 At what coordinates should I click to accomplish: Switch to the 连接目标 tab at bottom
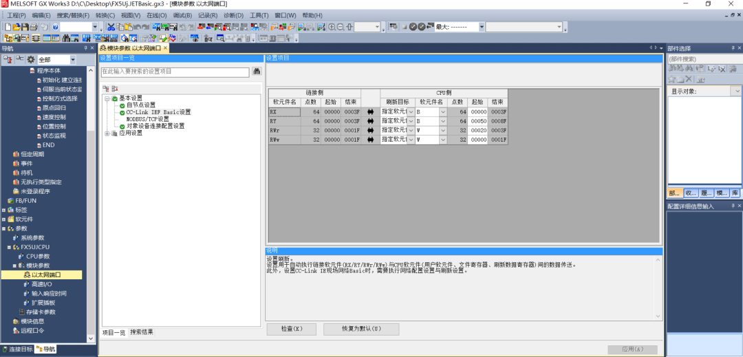pos(17,349)
